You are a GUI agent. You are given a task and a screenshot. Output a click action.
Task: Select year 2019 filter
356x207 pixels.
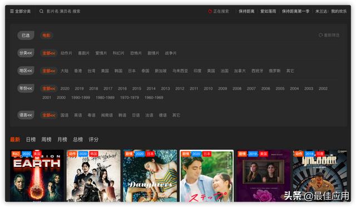[x=79, y=88]
